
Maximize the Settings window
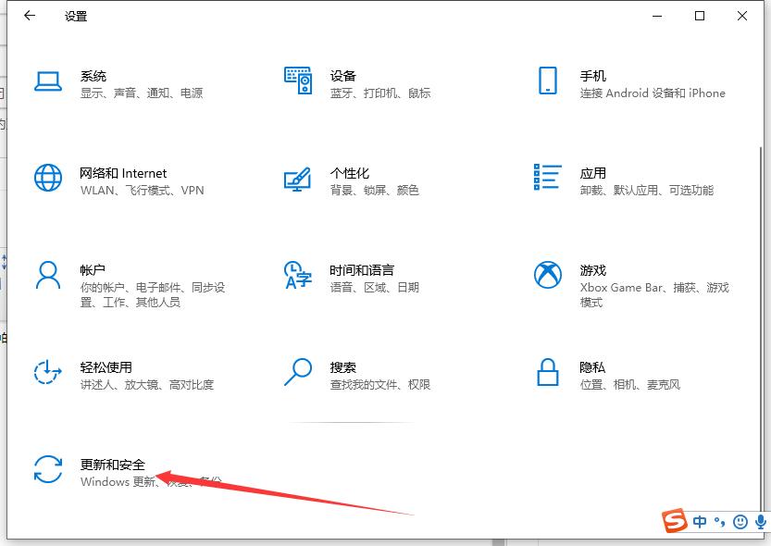coord(699,16)
